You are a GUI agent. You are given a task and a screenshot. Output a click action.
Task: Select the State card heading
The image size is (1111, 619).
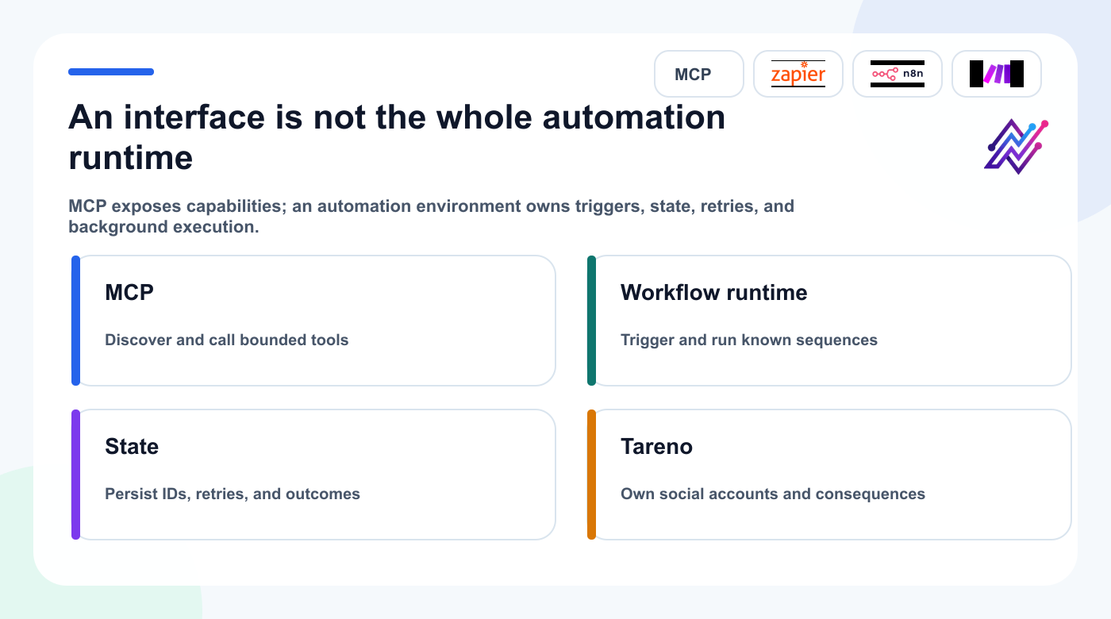132,446
